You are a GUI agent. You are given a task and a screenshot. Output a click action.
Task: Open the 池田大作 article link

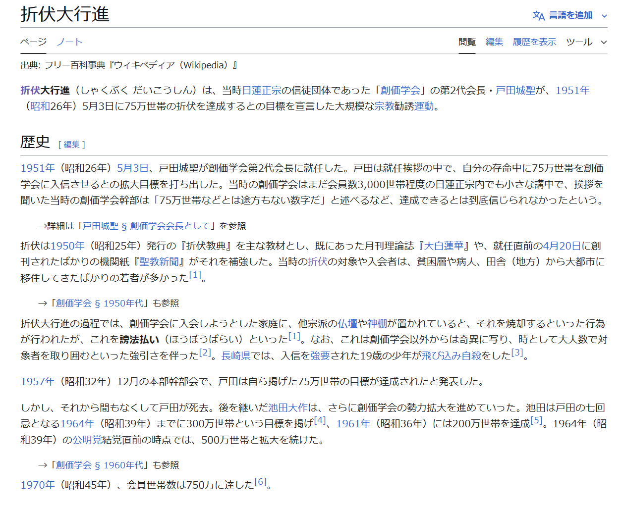(288, 407)
